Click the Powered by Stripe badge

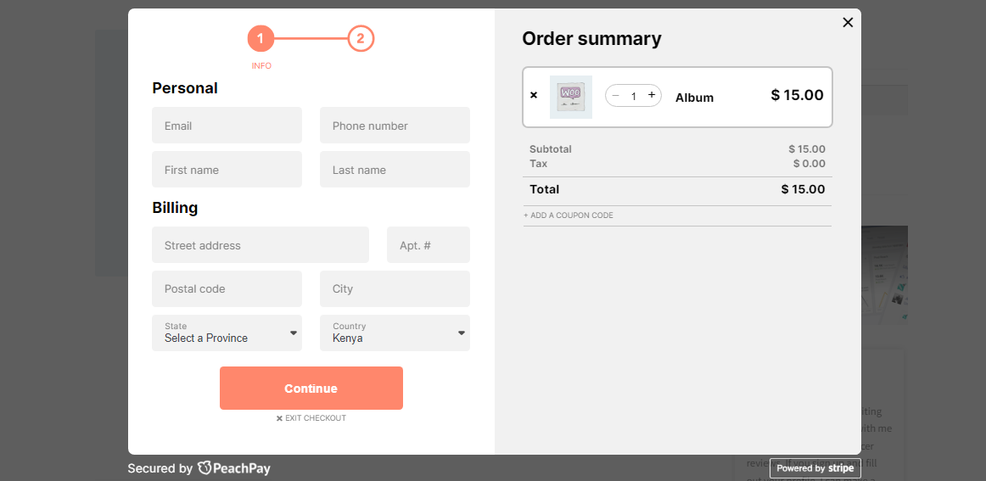pos(815,468)
